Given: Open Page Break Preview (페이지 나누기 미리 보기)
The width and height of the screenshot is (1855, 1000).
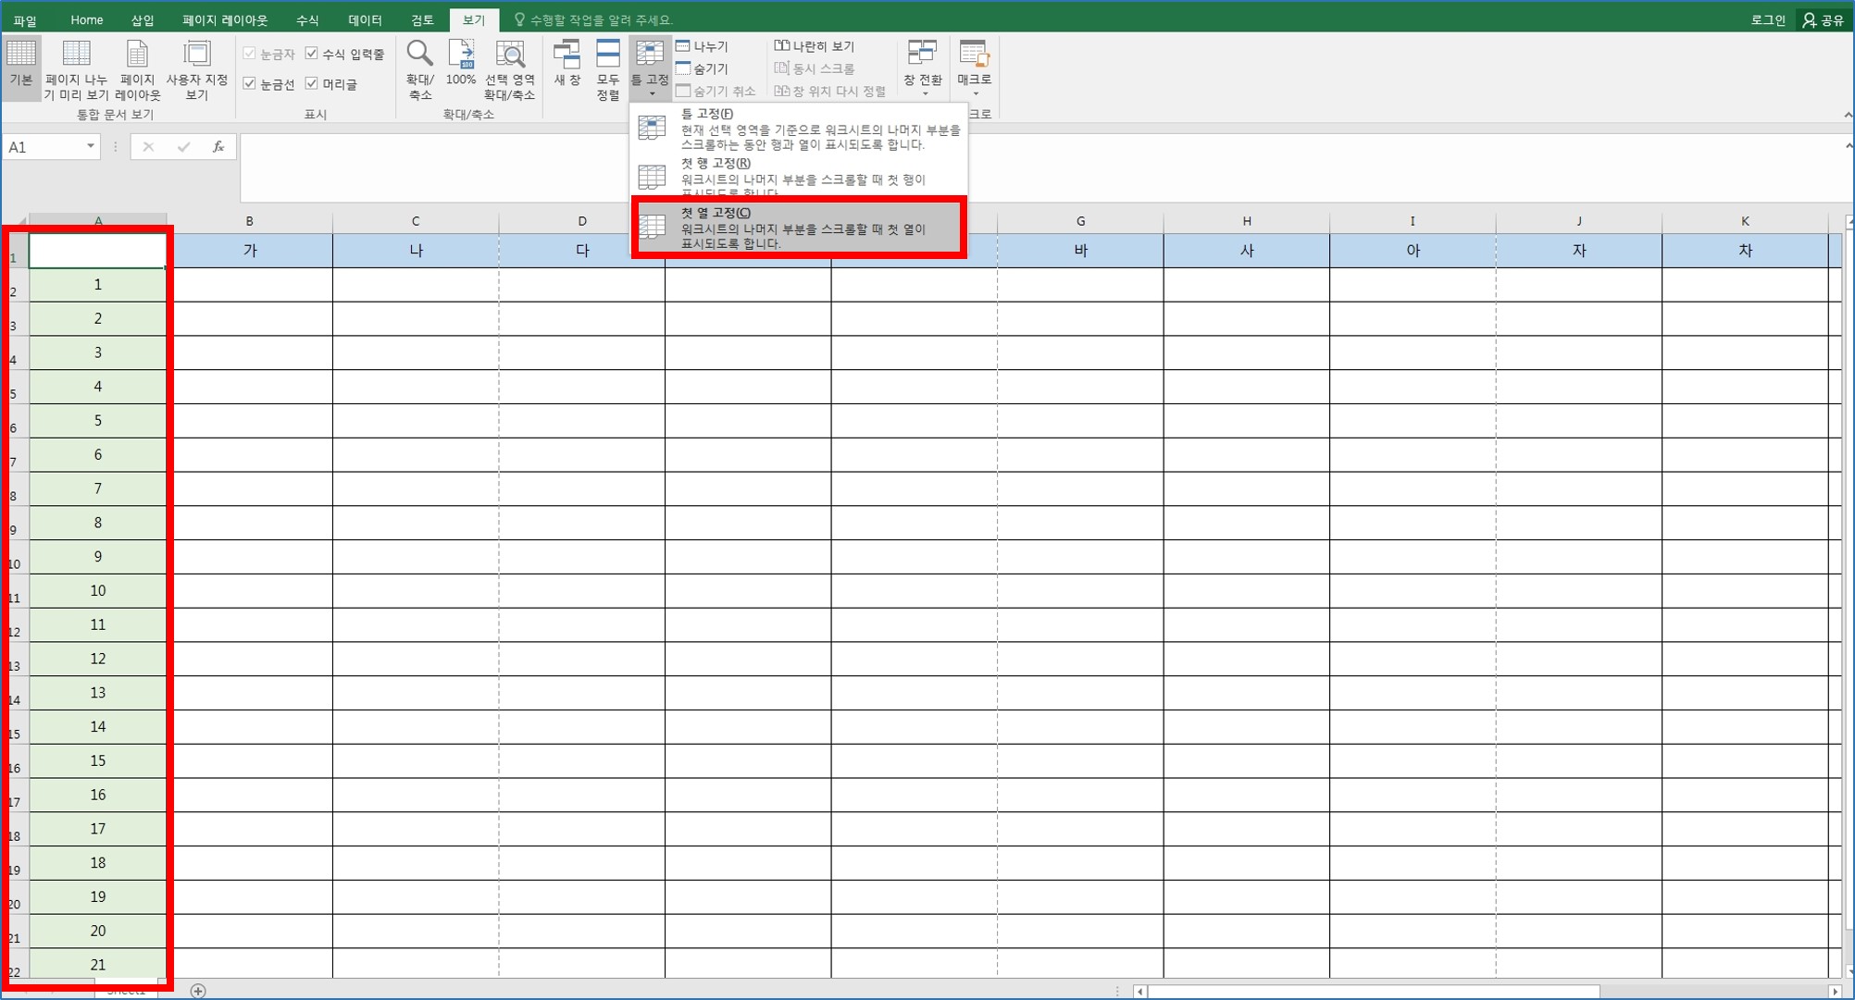Looking at the screenshot, I should click(76, 69).
